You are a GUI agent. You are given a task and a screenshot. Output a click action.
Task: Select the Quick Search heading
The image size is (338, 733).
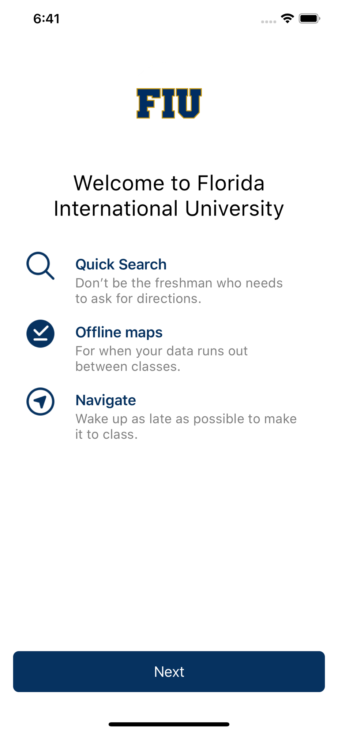pyautogui.click(x=121, y=264)
